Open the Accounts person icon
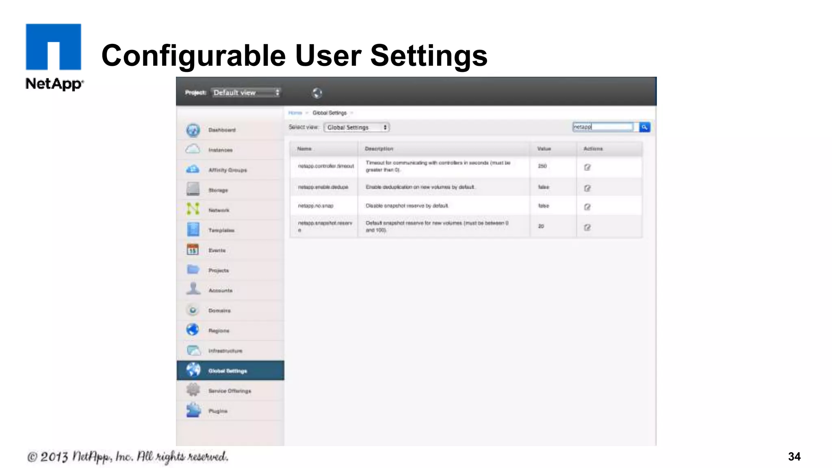This screenshot has height=468, width=832. tap(193, 288)
